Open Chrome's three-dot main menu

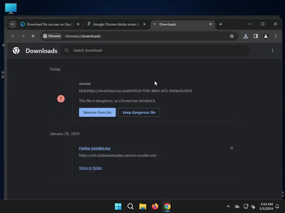coord(276,36)
